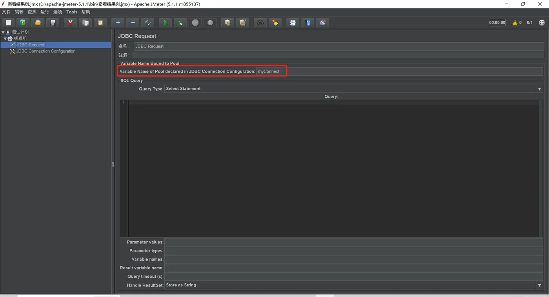Screen dimensions: 549x297
Task: Click the Stop test icon
Action: pos(195,23)
